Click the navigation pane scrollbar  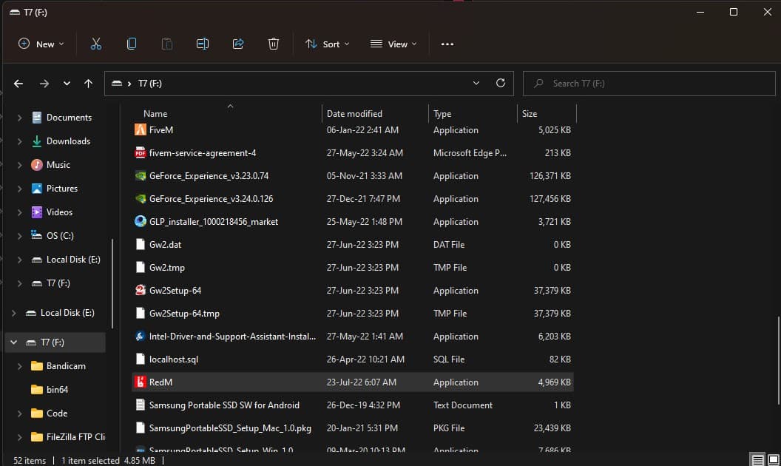coord(112,283)
